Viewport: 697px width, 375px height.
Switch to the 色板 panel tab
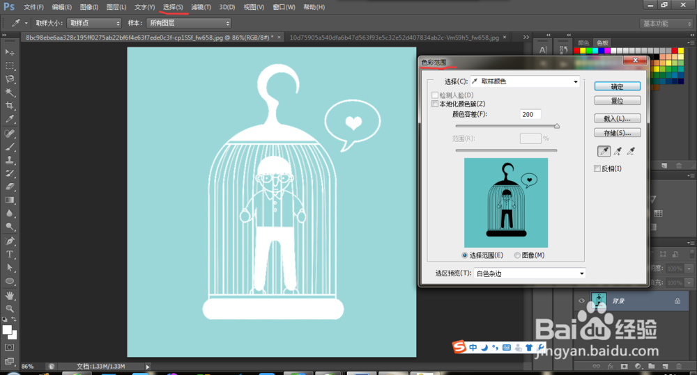click(x=602, y=42)
